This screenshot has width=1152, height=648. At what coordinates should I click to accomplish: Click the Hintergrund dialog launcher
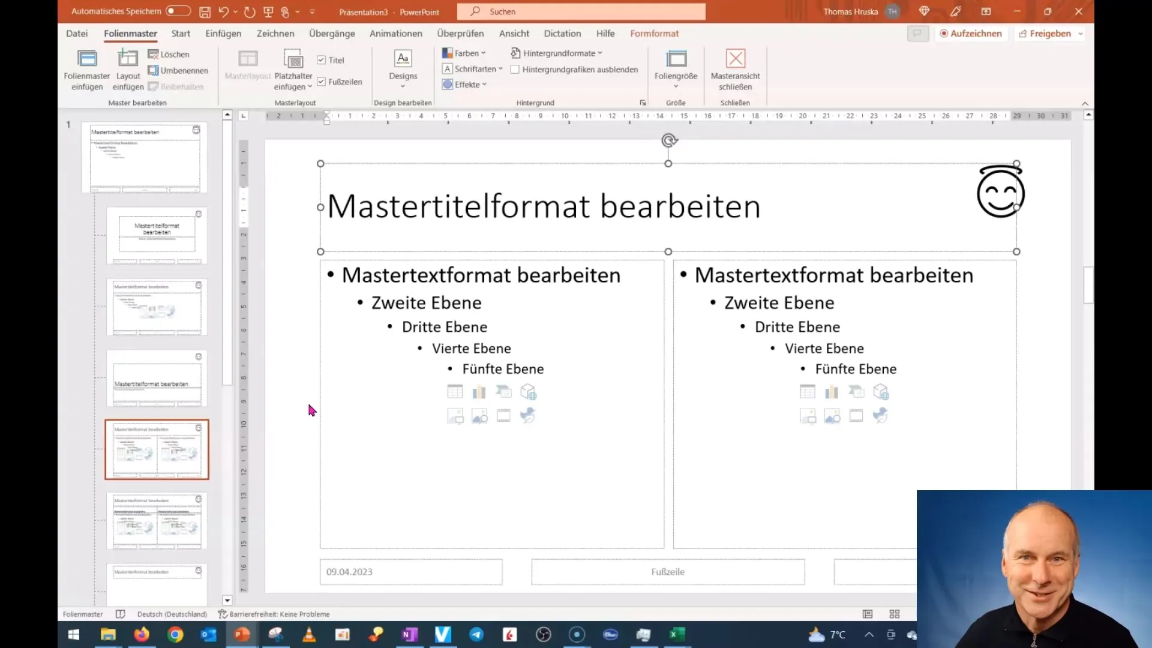[x=644, y=102]
